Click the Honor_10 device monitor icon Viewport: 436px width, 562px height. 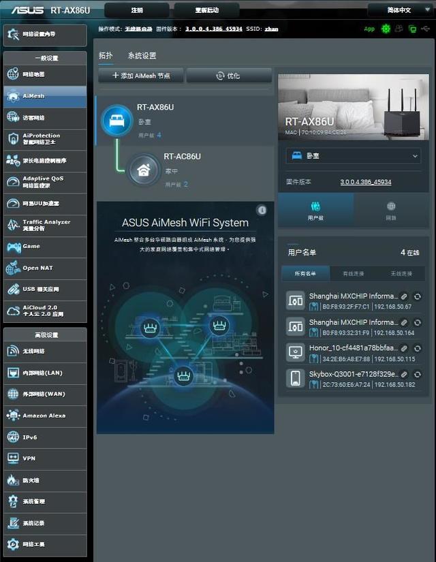(296, 352)
